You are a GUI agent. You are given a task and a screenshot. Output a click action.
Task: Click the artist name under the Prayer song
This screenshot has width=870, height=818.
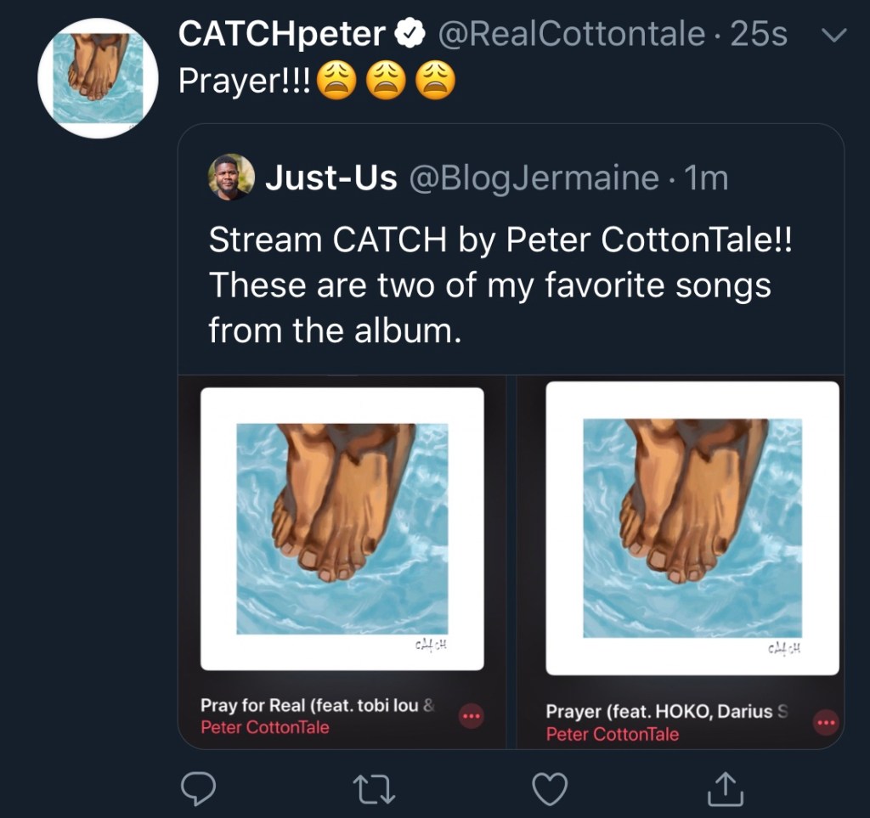coord(613,734)
